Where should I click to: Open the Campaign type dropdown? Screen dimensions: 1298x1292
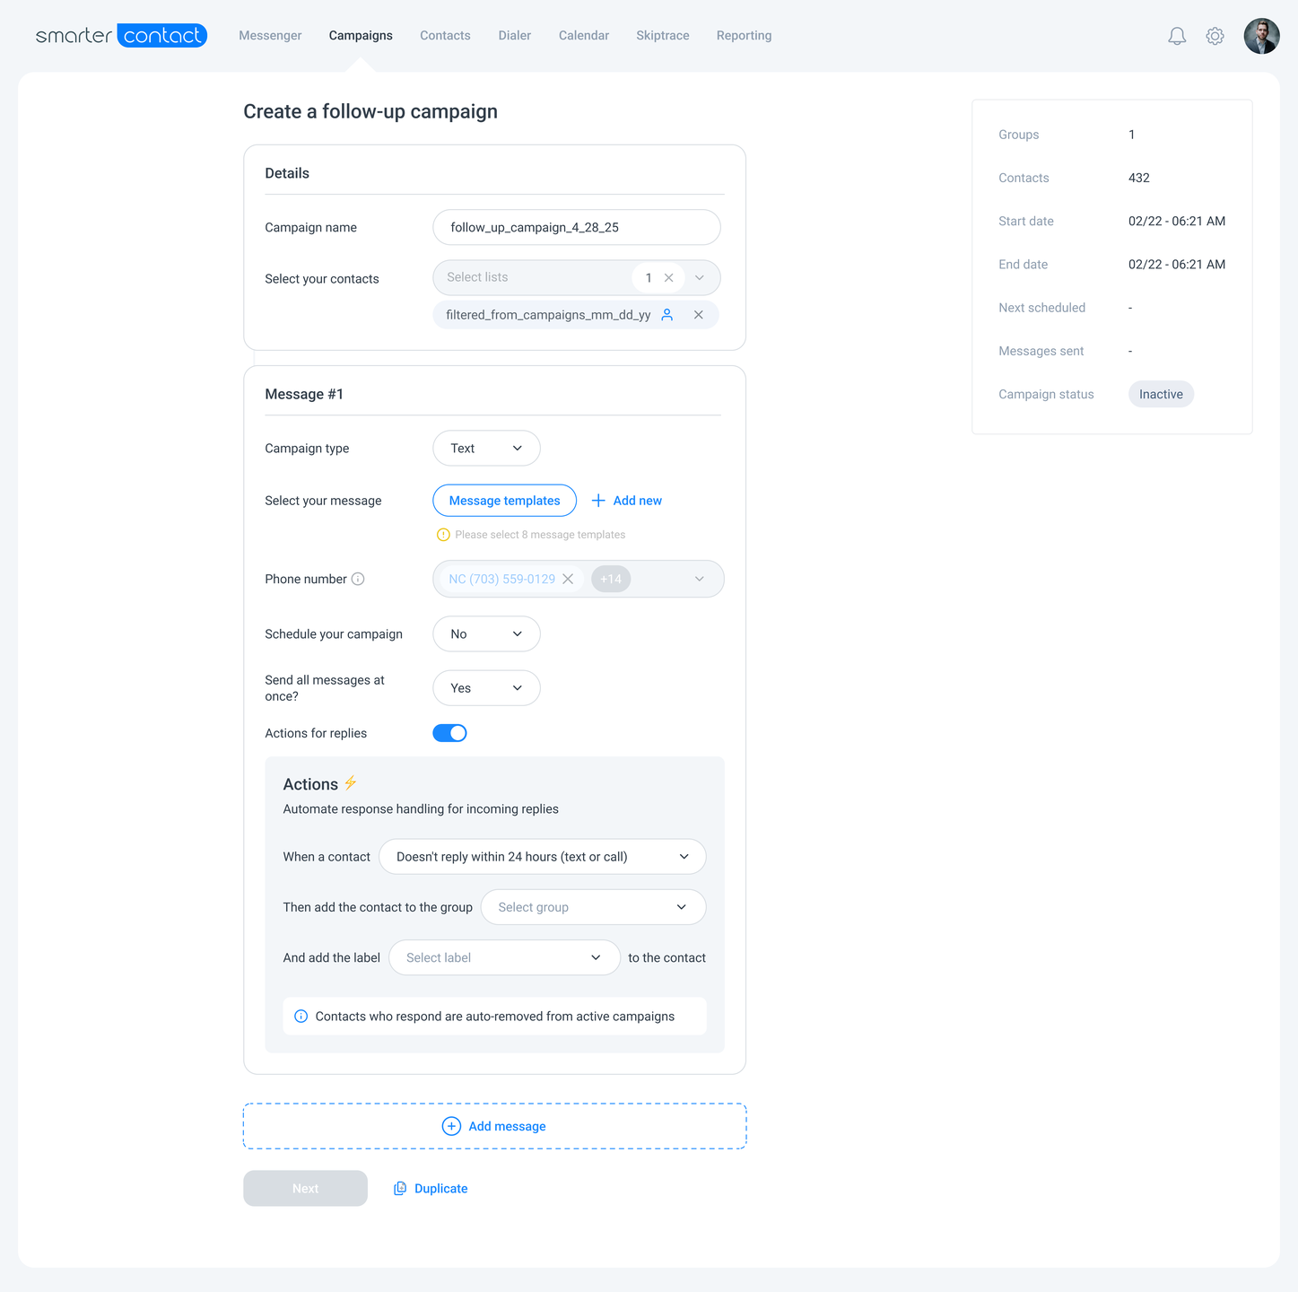tap(486, 449)
